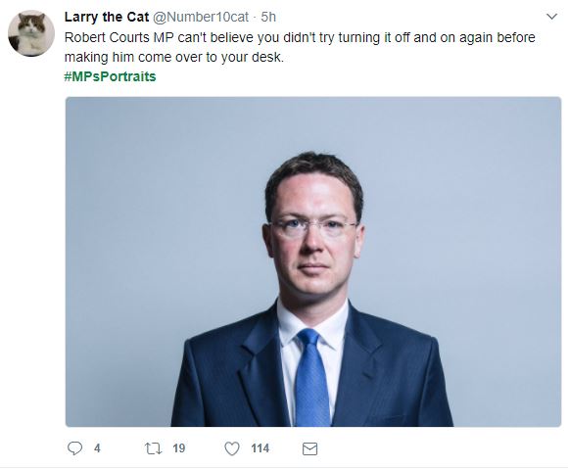The height and width of the screenshot is (470, 568).
Task: Open the #MPsPortraits hashtag
Action: (x=110, y=76)
